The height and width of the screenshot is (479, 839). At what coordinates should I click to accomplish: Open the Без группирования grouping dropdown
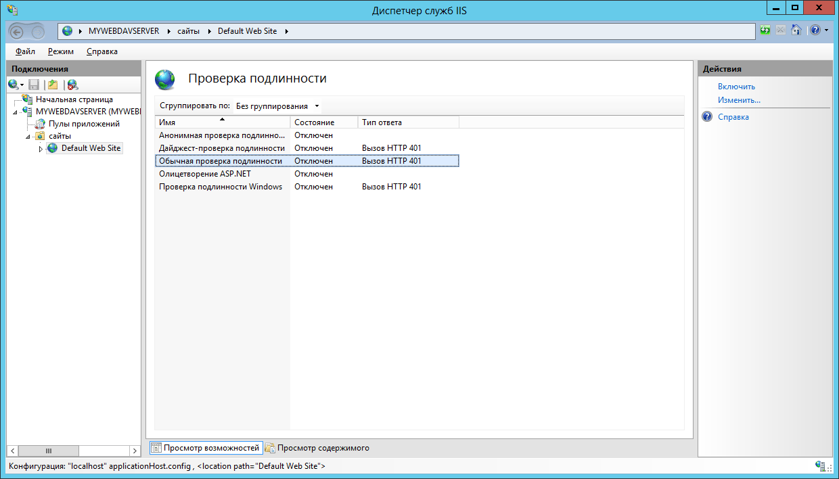278,106
